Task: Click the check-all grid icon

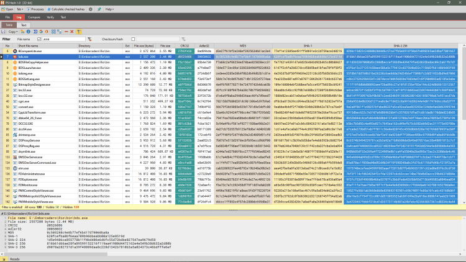Action: [x=53, y=32]
